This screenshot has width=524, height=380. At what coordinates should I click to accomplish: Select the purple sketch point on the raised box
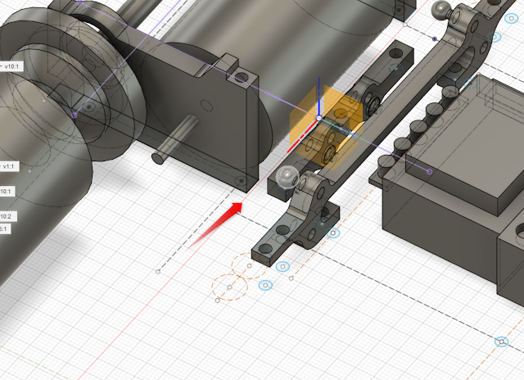click(429, 172)
